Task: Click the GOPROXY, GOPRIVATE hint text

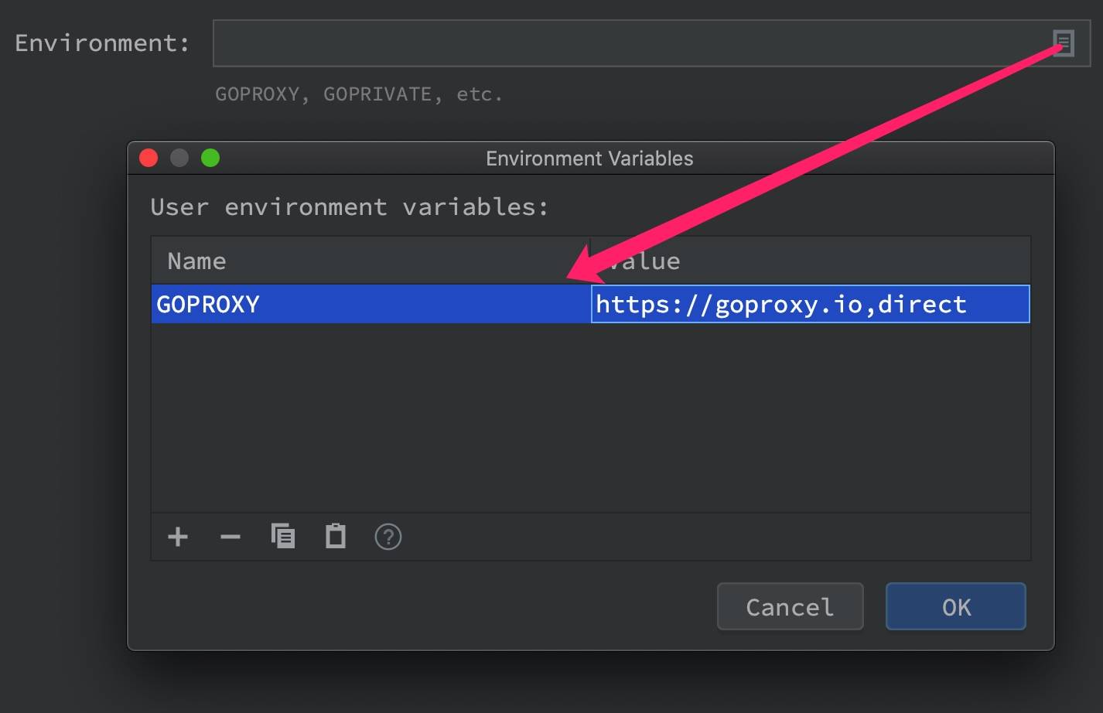Action: tap(359, 94)
